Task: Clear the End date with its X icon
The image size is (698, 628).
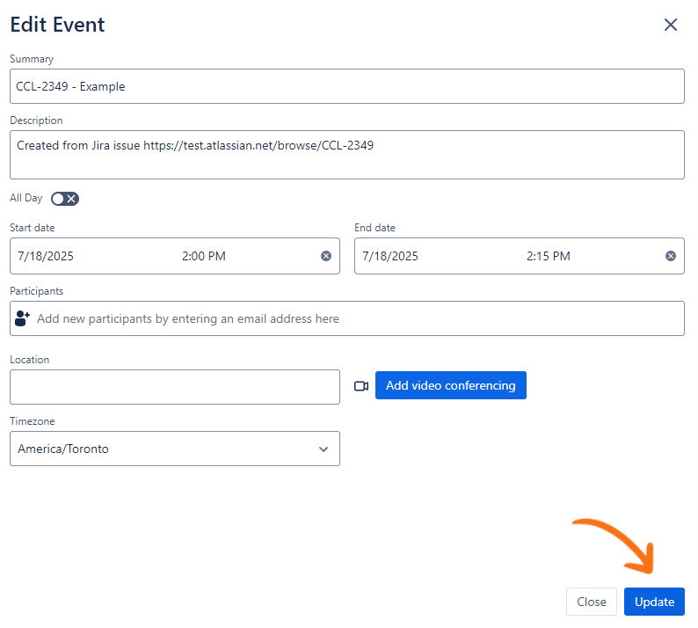Action: coord(671,256)
